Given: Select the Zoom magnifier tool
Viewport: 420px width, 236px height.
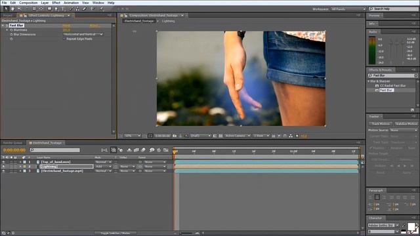Looking at the screenshot, I should pyautogui.click(x=19, y=9).
